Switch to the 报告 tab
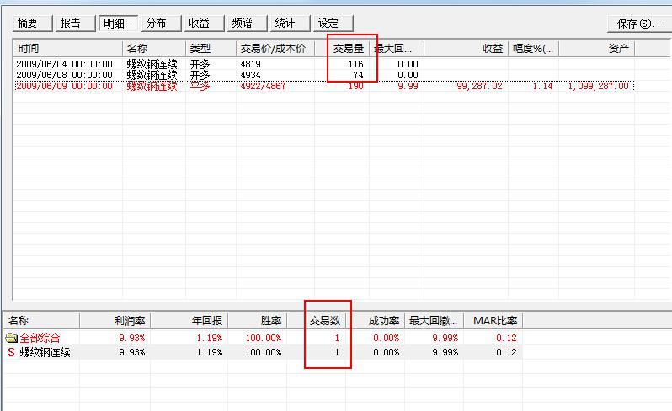Image resolution: width=672 pixels, height=411 pixels. pos(76,23)
